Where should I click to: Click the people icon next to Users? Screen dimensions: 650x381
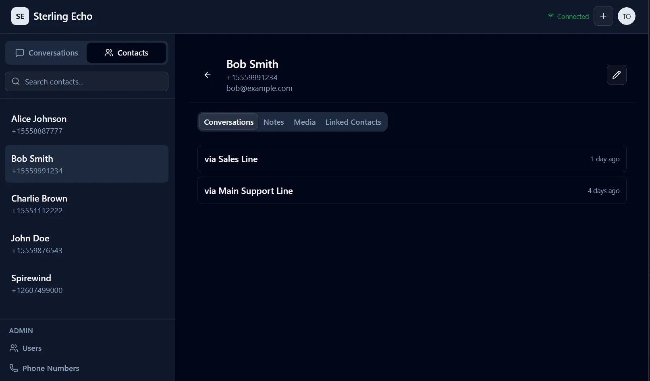[13, 348]
